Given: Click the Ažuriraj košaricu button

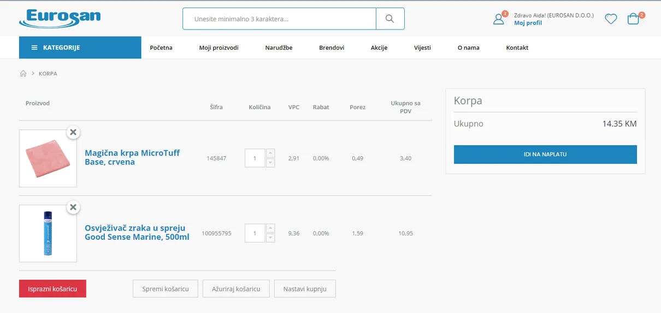Looking at the screenshot, I should click(x=236, y=288).
